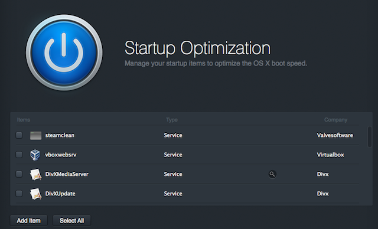Sort by the Company column header
The height and width of the screenshot is (229, 378).
[x=335, y=120]
